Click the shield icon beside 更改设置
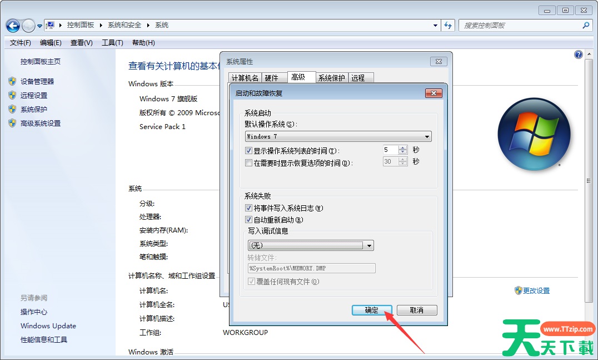 518,290
